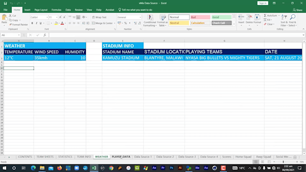The width and height of the screenshot is (306, 172).
Task: Apply the Bad cell style
Action: point(200,17)
